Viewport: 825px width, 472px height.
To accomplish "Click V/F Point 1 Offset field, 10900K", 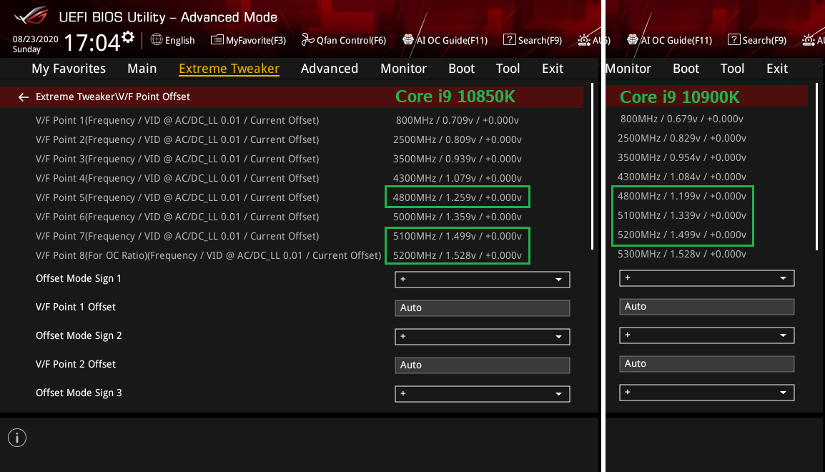I will pos(706,307).
